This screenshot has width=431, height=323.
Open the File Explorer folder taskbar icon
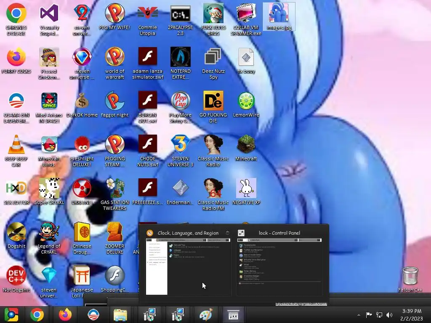(120, 315)
